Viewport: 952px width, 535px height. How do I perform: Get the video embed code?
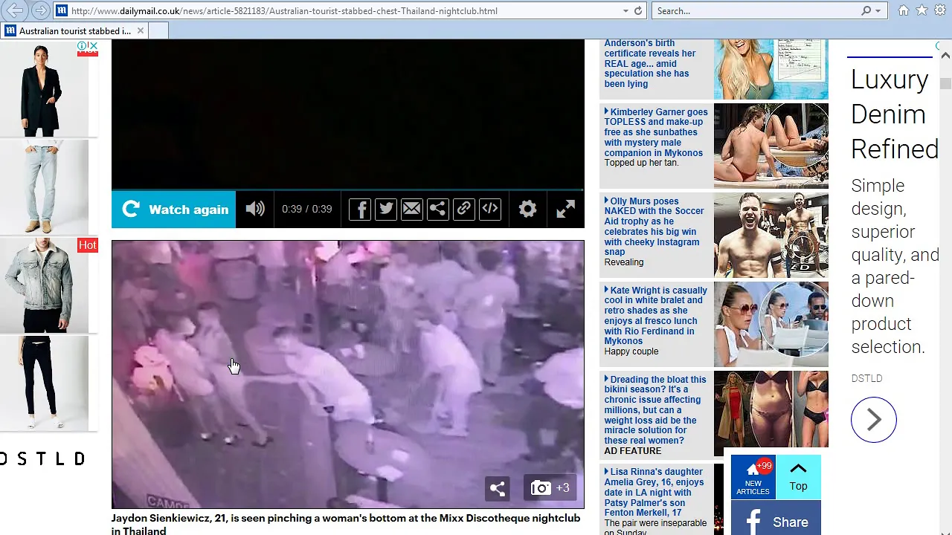click(x=490, y=209)
